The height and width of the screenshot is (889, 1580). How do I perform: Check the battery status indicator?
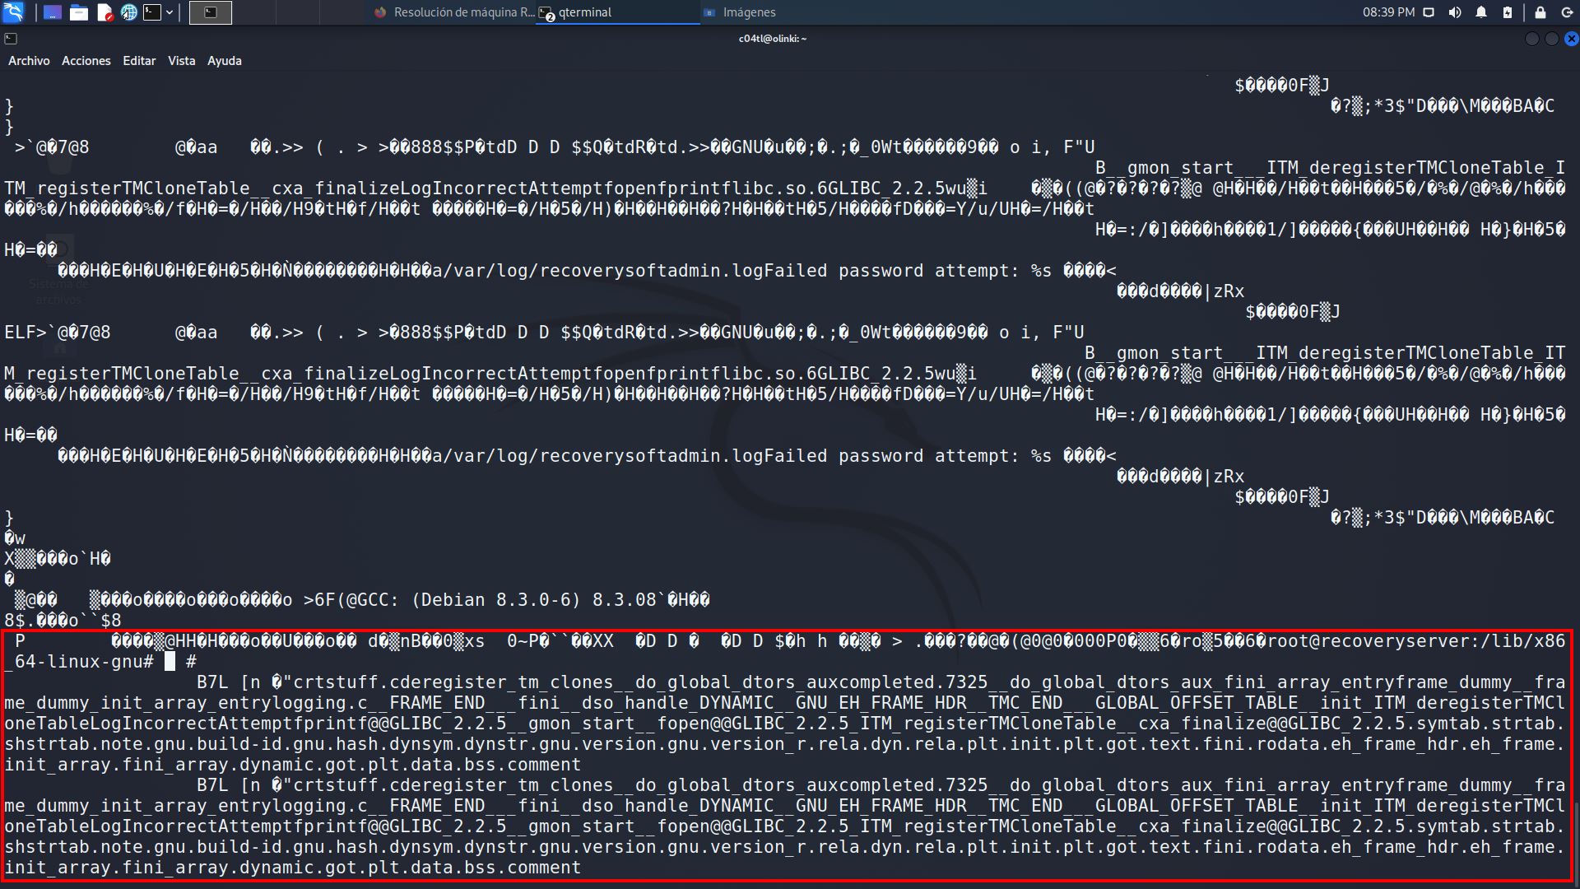tap(1508, 12)
